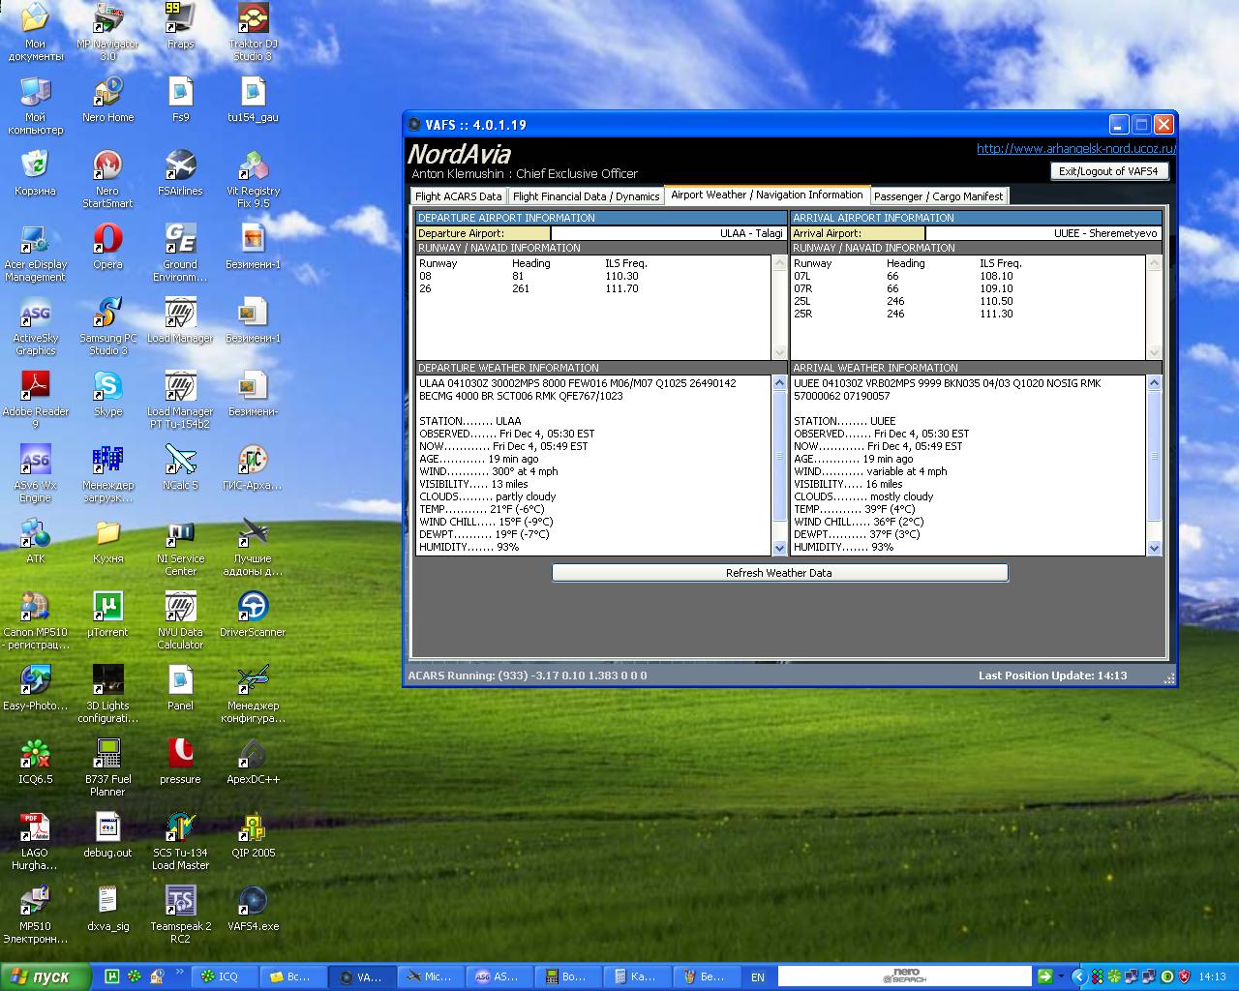The image size is (1239, 991).
Task: Open the B737 Fuel Planner shortcut
Action: point(107,767)
